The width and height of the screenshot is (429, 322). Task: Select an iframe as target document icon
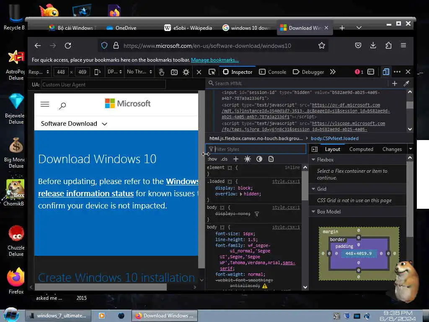pos(371,72)
